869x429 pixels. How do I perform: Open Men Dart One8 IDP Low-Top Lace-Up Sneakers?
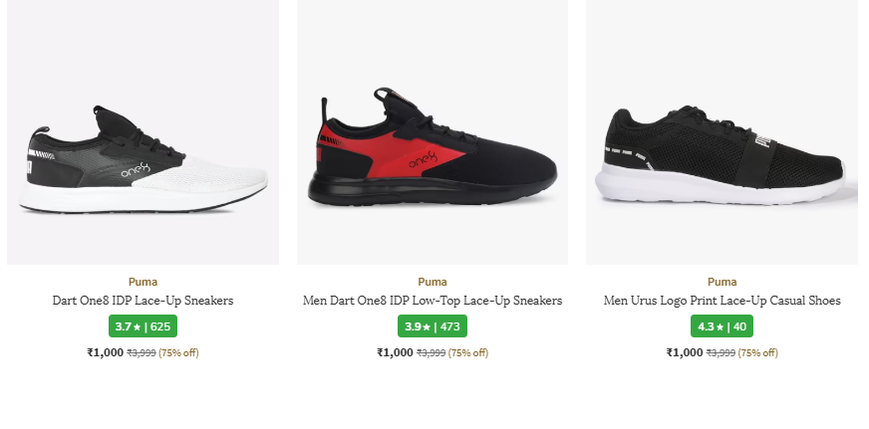click(433, 301)
